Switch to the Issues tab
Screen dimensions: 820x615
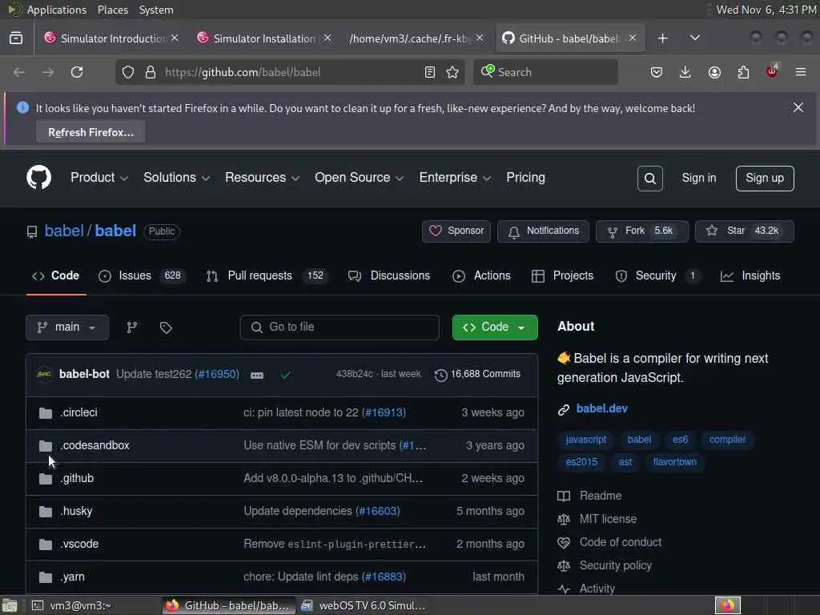(143, 276)
